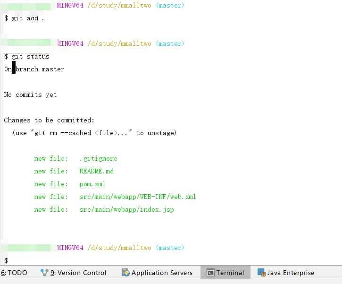Open the 9: Version Control tab
This screenshot has height=284, width=342.
click(x=73, y=273)
